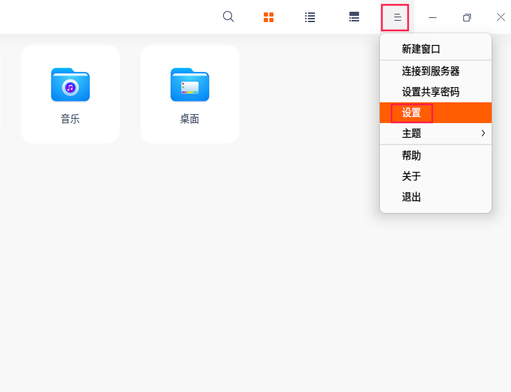This screenshot has height=392, width=511.
Task: Select 连接到服务器 menu entry
Action: (430, 71)
